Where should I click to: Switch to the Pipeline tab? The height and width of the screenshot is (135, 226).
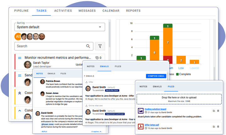pyautogui.click(x=21, y=11)
